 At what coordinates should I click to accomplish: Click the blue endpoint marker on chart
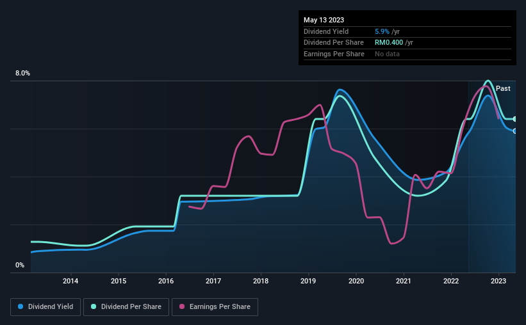(x=514, y=131)
